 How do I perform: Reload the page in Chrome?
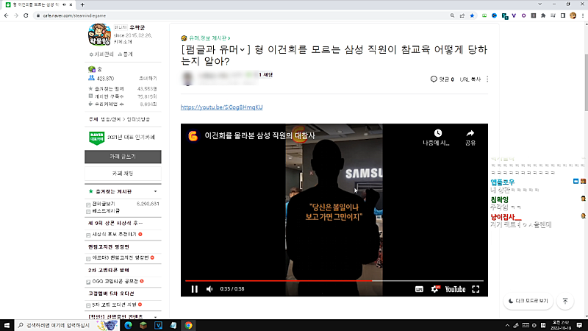pos(26,15)
